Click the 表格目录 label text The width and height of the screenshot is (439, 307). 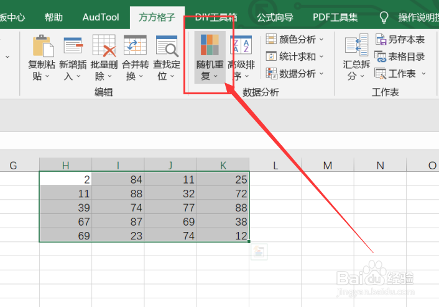[x=407, y=56]
